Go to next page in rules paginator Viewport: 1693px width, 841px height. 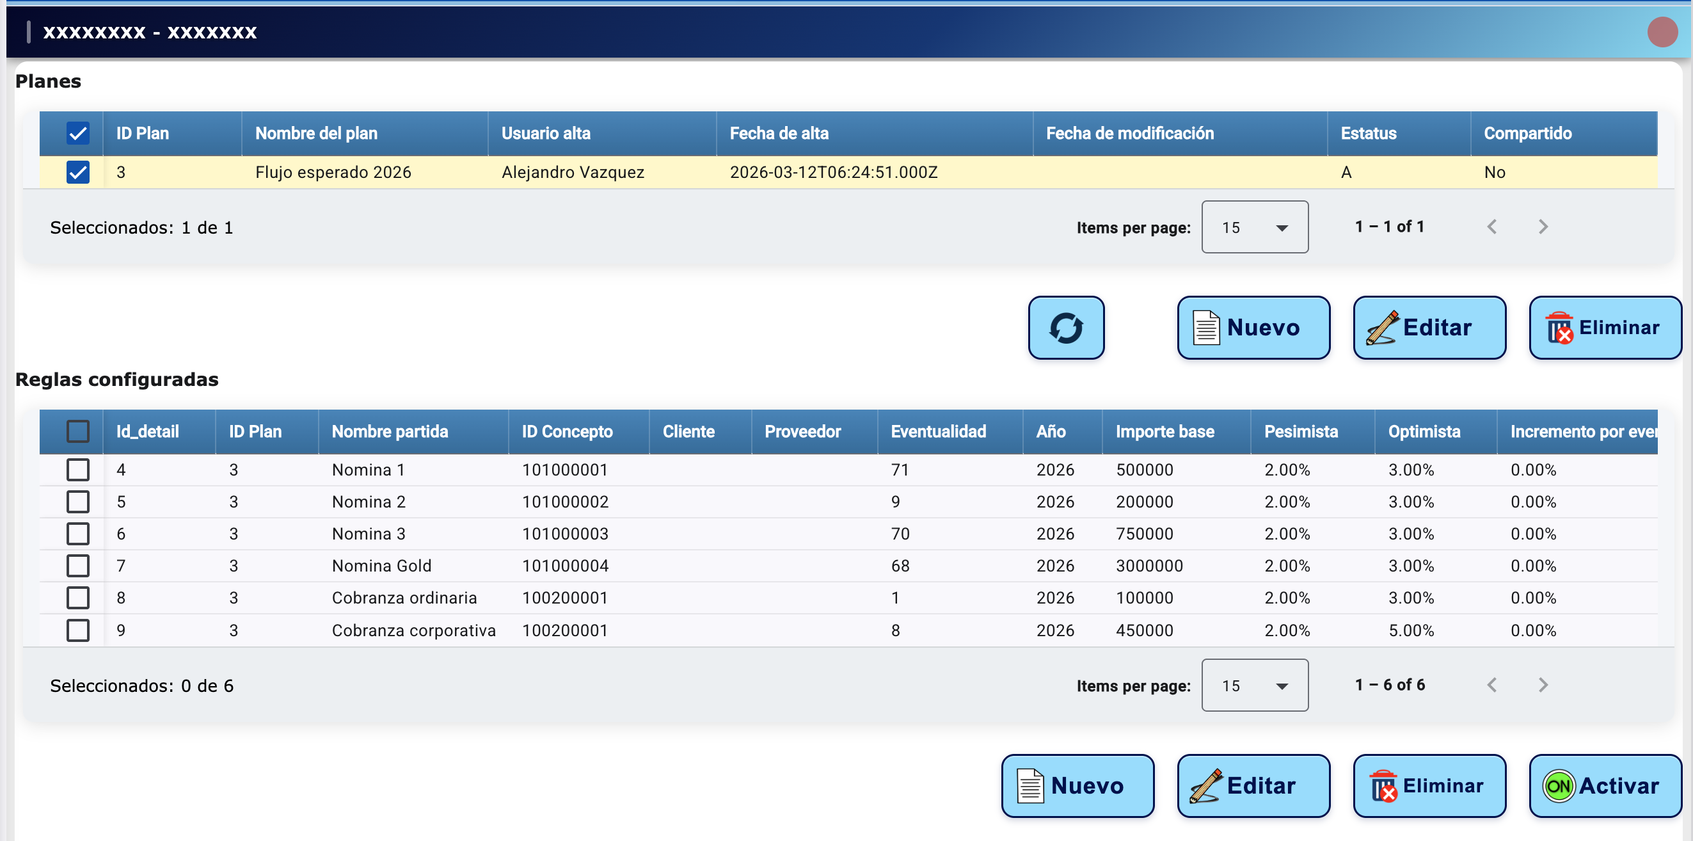click(x=1543, y=685)
